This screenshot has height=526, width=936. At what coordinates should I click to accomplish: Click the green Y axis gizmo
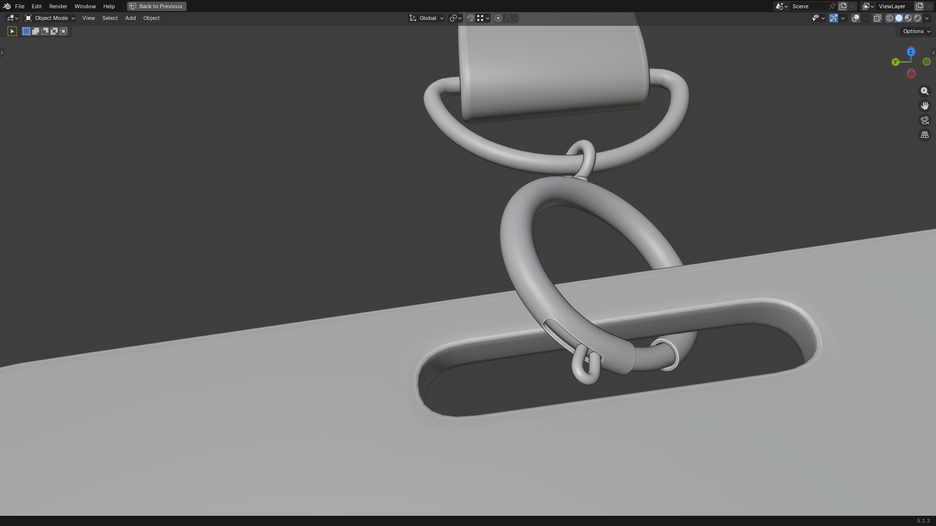(x=896, y=62)
